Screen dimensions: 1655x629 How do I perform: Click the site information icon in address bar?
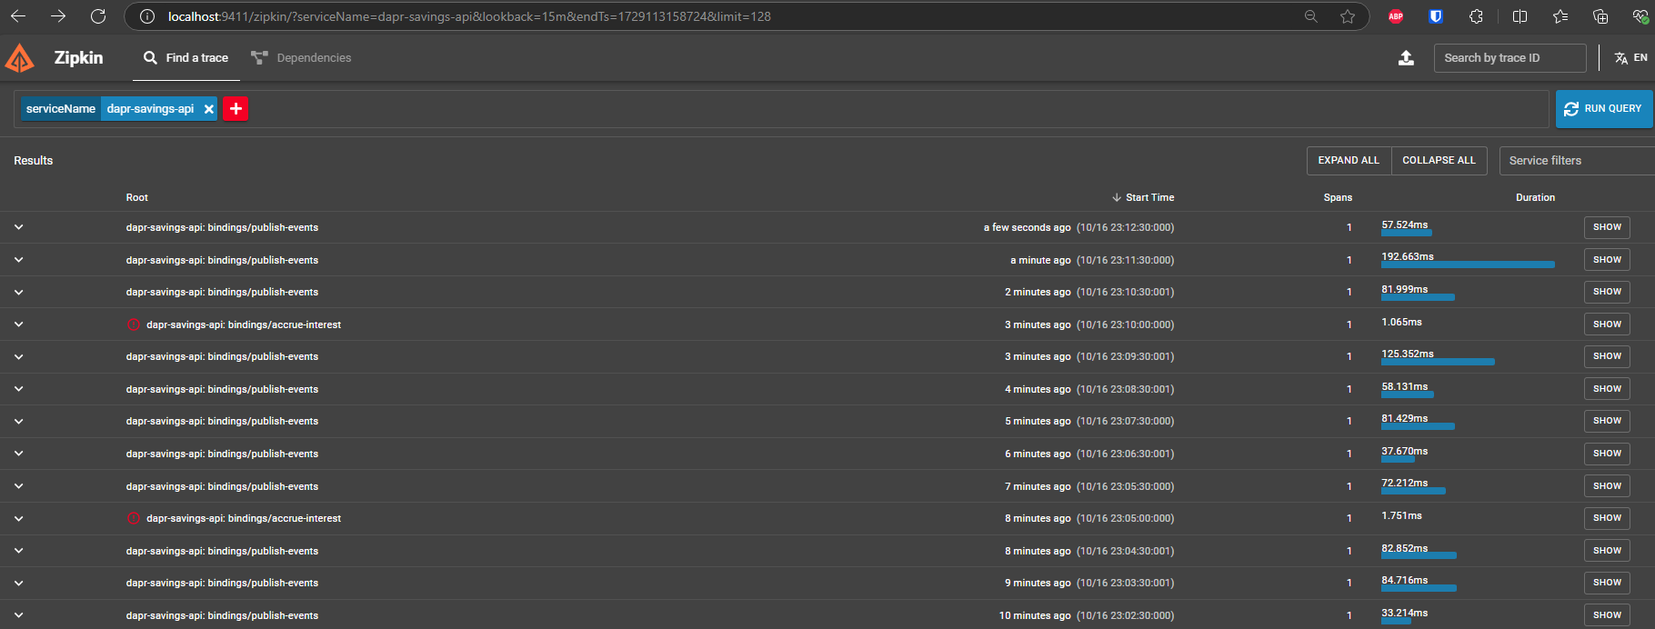pyautogui.click(x=148, y=16)
